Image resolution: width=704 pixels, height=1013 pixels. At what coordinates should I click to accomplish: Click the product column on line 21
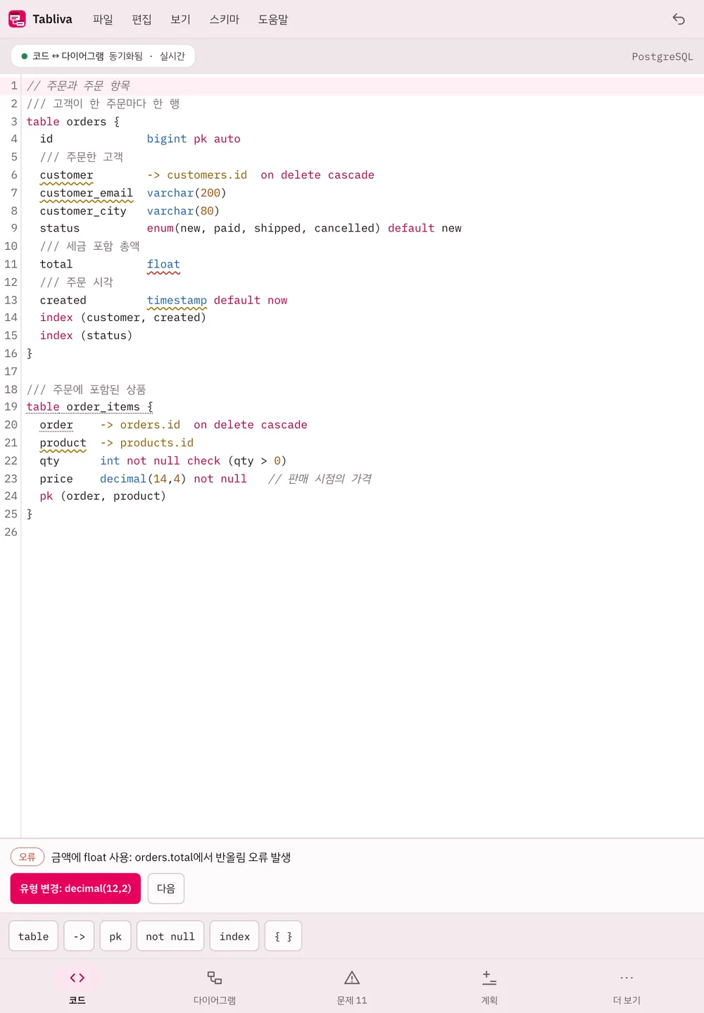coord(63,443)
